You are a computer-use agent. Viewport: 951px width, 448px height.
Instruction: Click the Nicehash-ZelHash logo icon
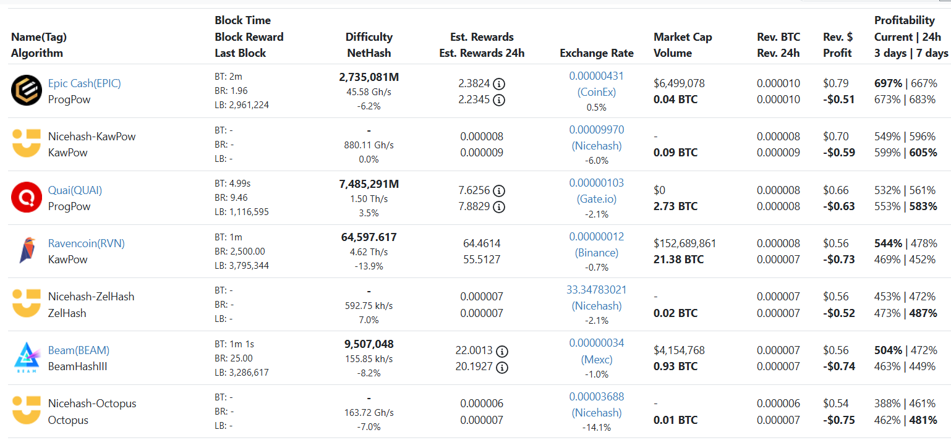coord(27,304)
